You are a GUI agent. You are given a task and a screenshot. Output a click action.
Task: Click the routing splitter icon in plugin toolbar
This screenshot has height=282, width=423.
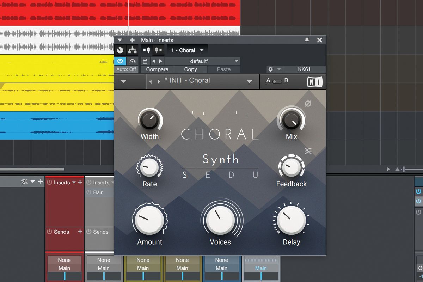tap(133, 50)
